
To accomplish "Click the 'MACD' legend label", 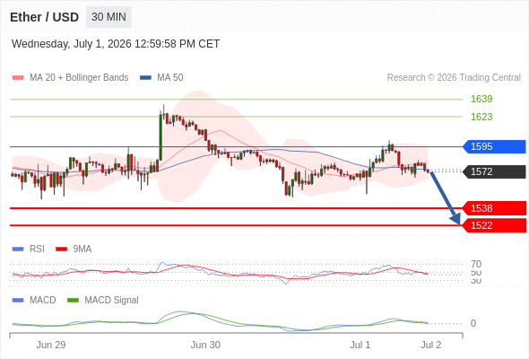I will [x=43, y=301].
